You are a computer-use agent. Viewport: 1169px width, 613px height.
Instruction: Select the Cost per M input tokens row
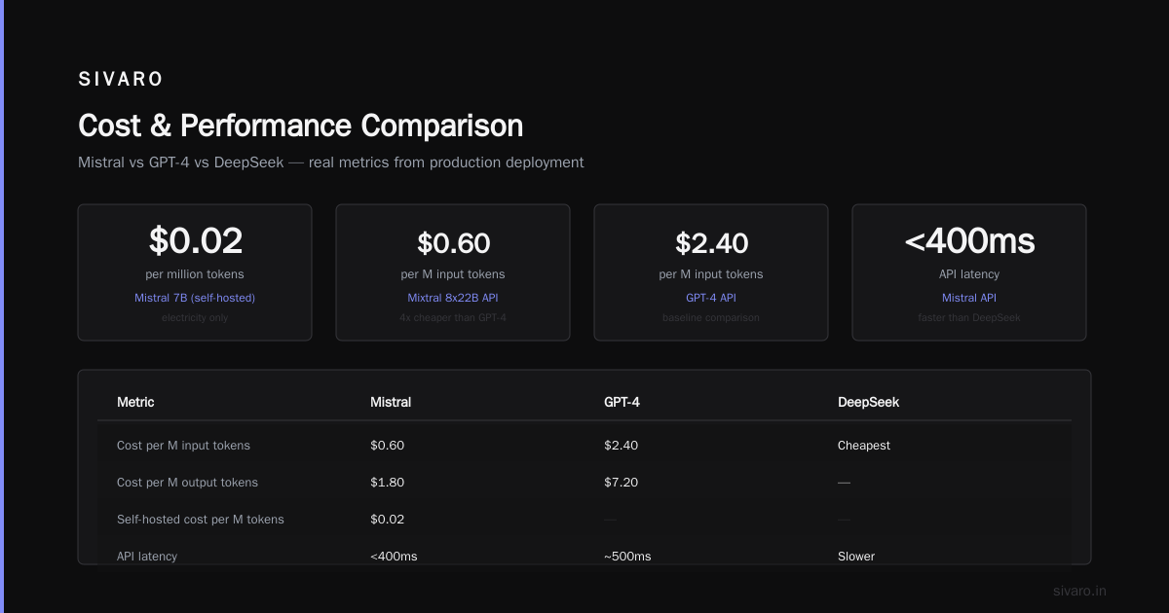point(584,446)
